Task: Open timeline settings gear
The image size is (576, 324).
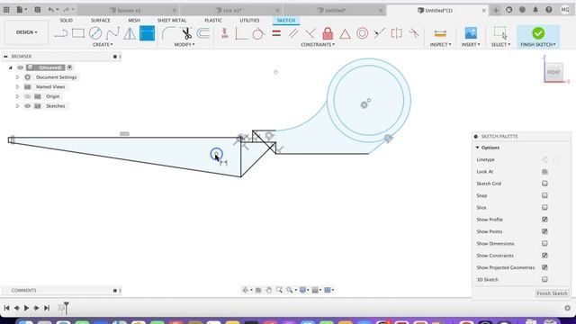Action: pyautogui.click(x=568, y=308)
